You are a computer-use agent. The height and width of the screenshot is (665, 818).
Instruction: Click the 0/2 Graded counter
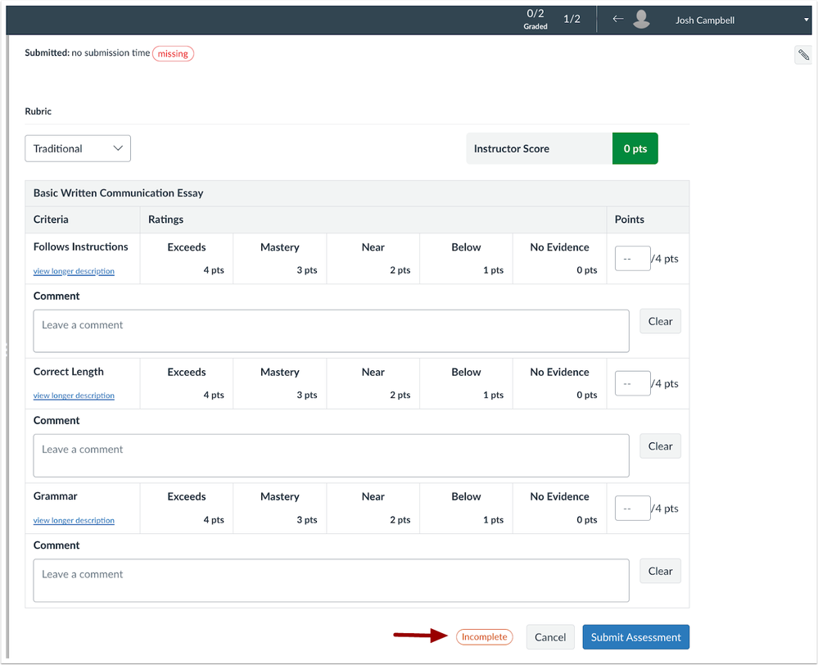536,19
